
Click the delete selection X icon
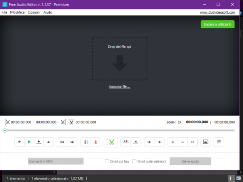coord(136,142)
